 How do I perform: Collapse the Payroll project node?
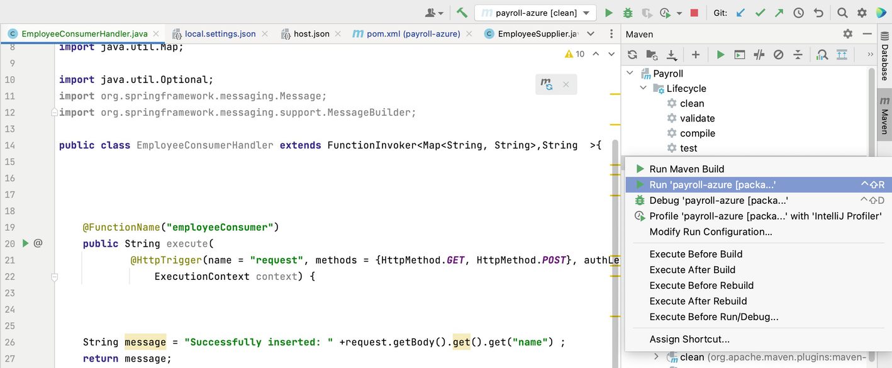click(x=630, y=74)
